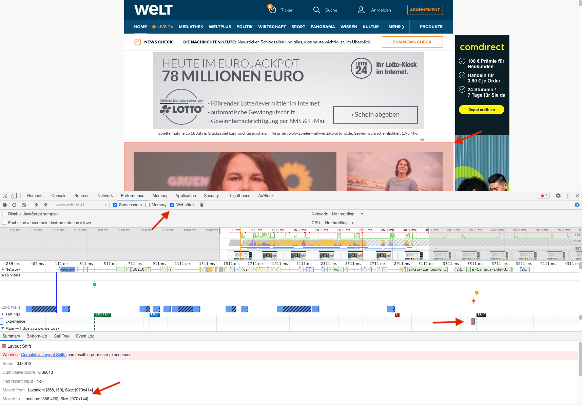582x405 pixels.
Task: Expand the MEHR navigation menu
Action: 396,27
